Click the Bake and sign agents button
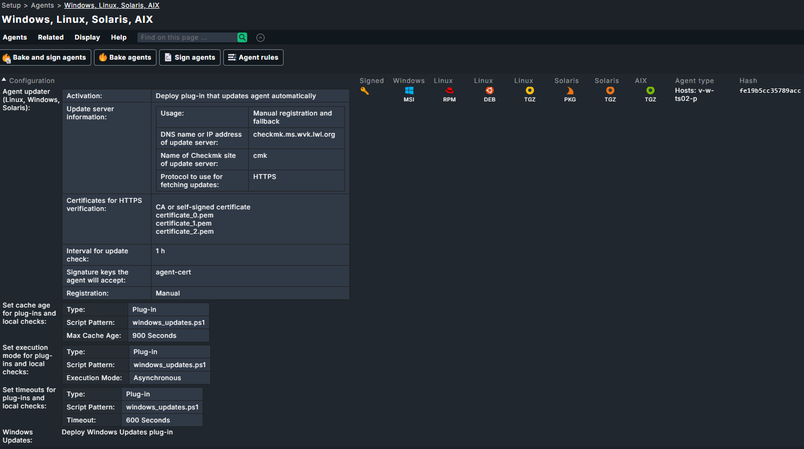Image resolution: width=804 pixels, height=449 pixels. (45, 57)
